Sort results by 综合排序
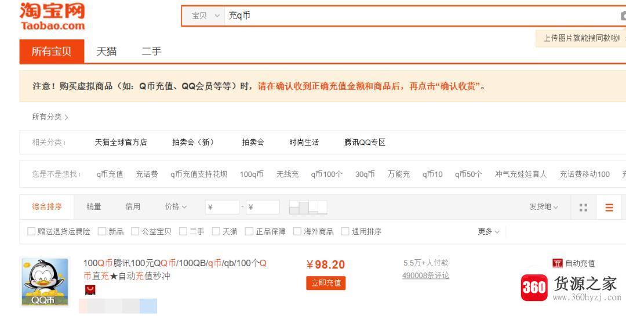This screenshot has width=626, height=316. pyautogui.click(x=47, y=206)
